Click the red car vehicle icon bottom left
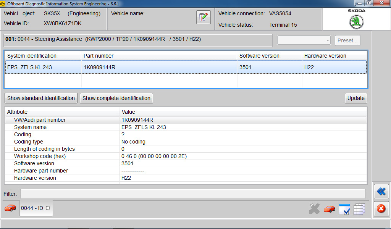This screenshot has height=229, width=391. tap(10, 208)
